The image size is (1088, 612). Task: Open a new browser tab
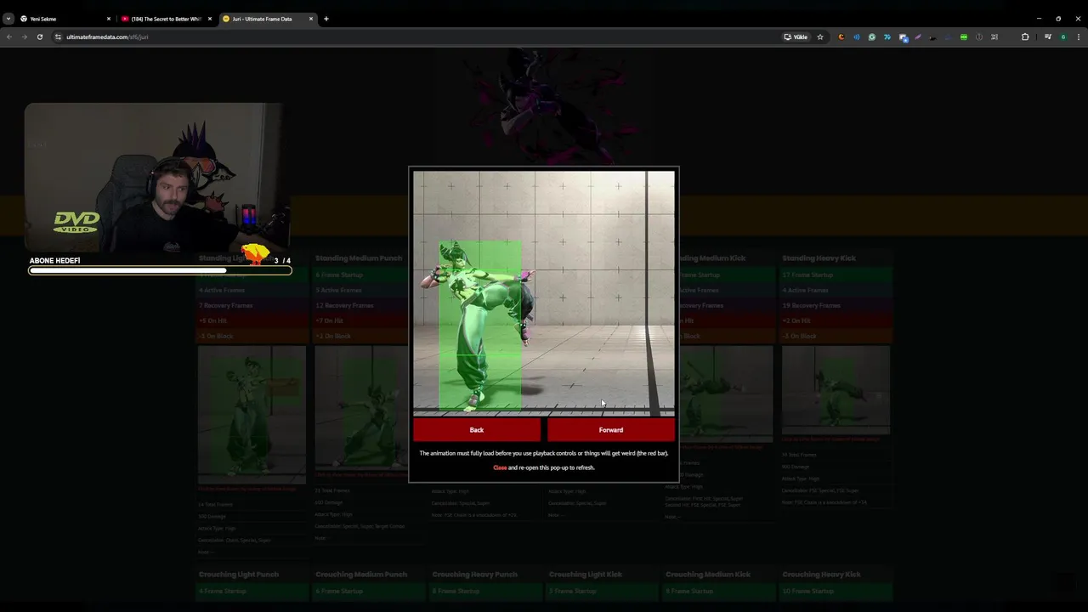326,19
